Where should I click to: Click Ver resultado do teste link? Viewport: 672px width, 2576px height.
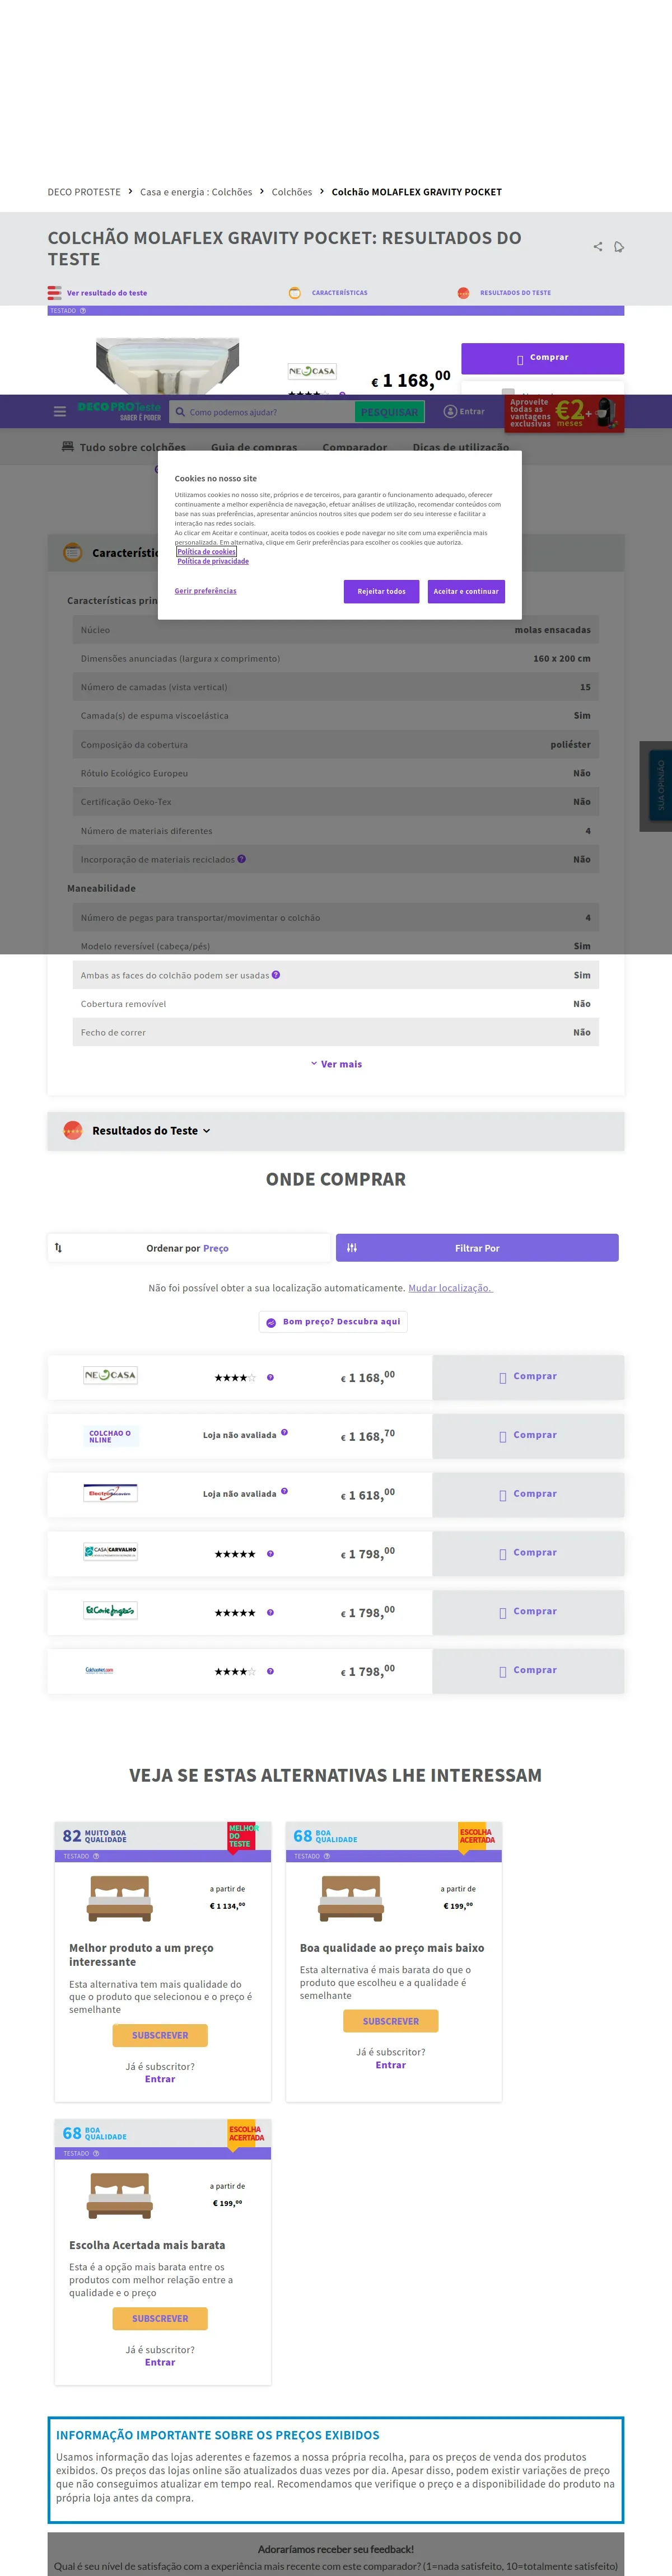[x=107, y=293]
